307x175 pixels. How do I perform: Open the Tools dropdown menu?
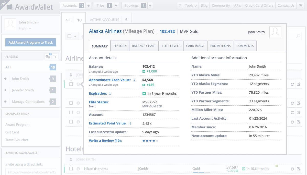[191, 5]
